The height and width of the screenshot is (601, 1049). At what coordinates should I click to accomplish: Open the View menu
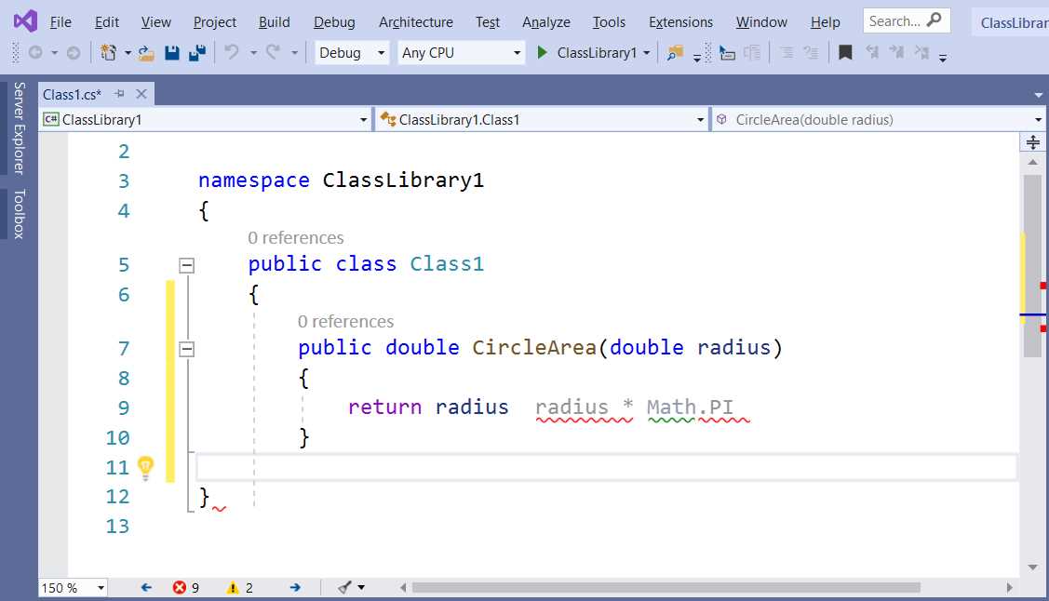[155, 22]
